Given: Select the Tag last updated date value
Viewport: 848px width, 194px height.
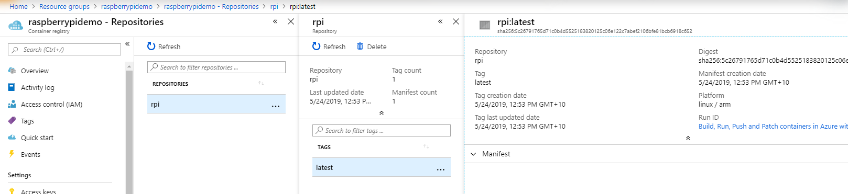Looking at the screenshot, I should coord(520,127).
